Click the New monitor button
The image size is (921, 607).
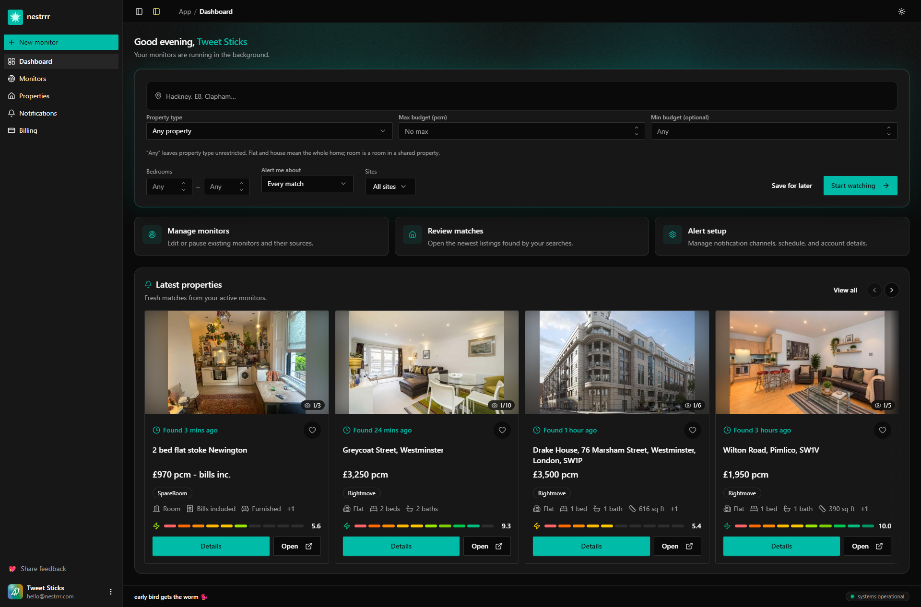[61, 42]
